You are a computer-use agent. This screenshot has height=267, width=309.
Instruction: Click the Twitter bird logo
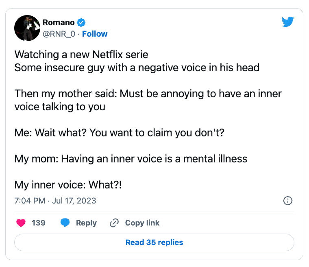coord(287,22)
